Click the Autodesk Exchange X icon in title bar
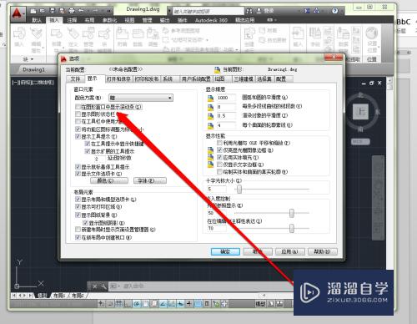 (x=307, y=11)
